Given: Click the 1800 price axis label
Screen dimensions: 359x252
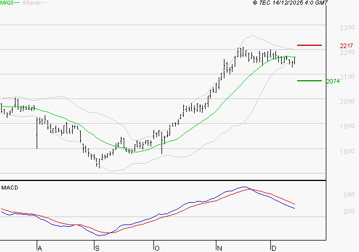Looking at the screenshot, I should [347, 151].
